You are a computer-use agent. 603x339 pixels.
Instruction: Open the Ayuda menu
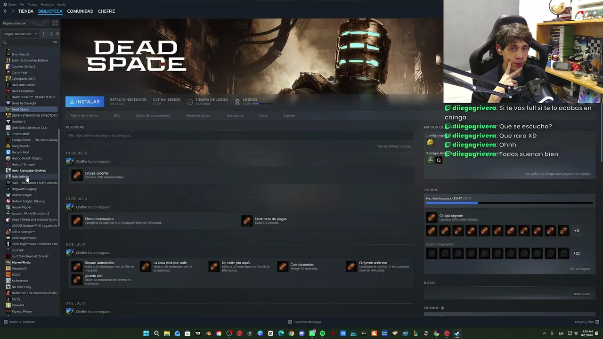click(61, 4)
